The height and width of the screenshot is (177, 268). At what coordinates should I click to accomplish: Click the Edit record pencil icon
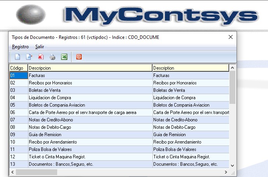(29, 57)
